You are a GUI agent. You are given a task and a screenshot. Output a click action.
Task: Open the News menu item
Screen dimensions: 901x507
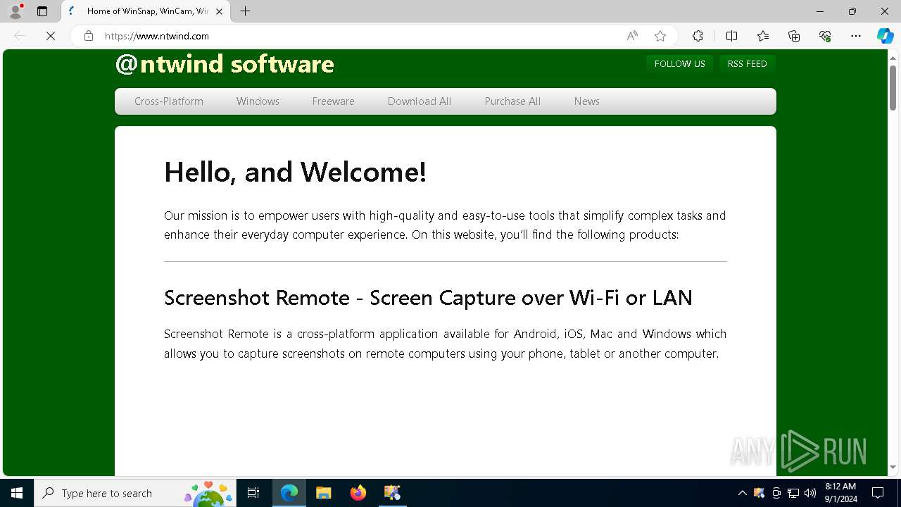(586, 101)
